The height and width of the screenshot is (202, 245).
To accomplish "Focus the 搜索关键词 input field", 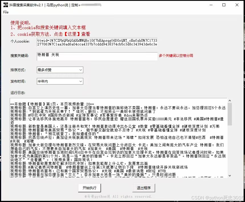I will (97, 56).
